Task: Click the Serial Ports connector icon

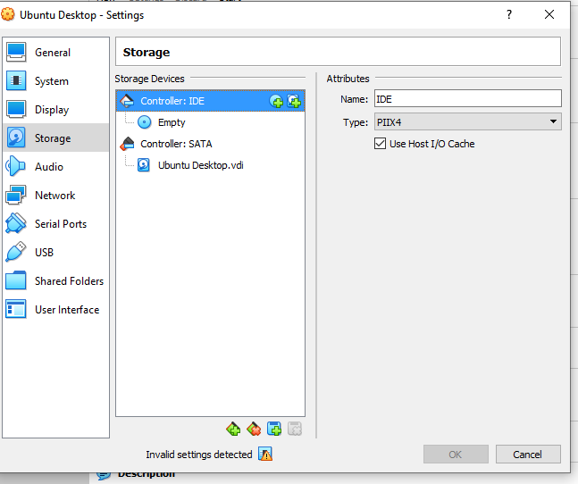Action: [16, 223]
